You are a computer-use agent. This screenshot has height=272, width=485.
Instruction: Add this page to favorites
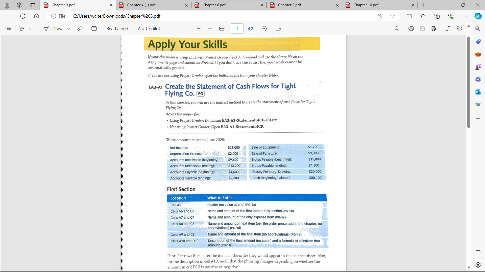click(x=392, y=16)
